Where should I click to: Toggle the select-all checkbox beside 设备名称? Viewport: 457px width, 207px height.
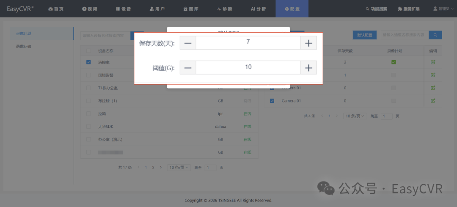pyautogui.click(x=88, y=51)
